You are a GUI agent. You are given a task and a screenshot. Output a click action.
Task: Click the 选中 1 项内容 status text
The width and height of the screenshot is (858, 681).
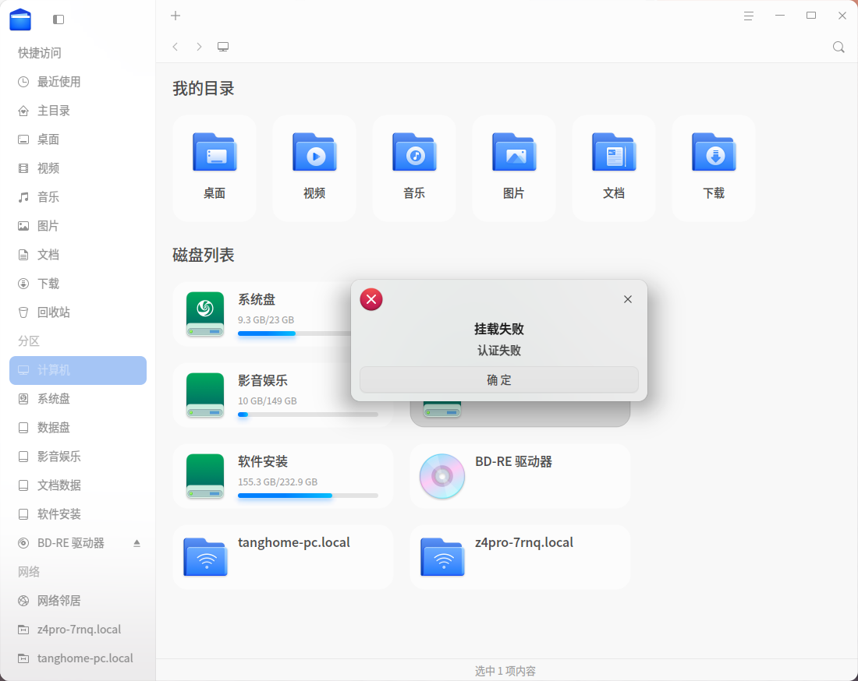(505, 671)
